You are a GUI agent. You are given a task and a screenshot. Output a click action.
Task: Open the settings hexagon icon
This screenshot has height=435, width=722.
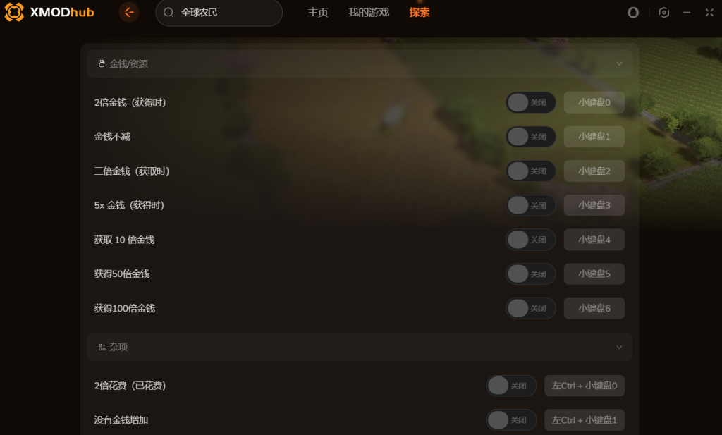coord(663,13)
